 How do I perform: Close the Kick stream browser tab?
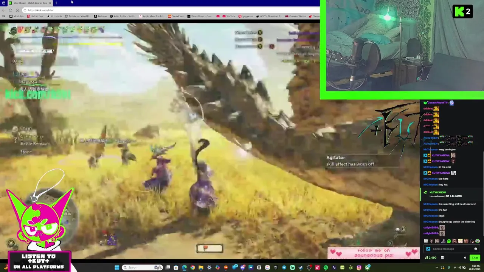tap(50, 3)
